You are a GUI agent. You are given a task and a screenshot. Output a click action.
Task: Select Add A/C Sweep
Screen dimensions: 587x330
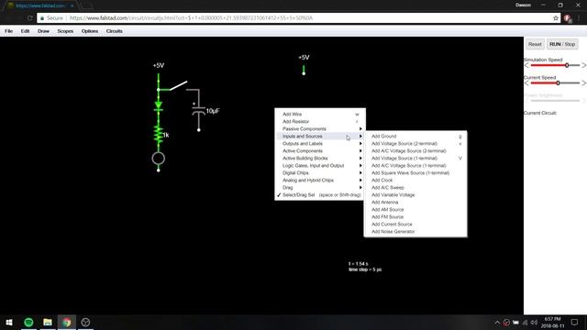(415, 187)
